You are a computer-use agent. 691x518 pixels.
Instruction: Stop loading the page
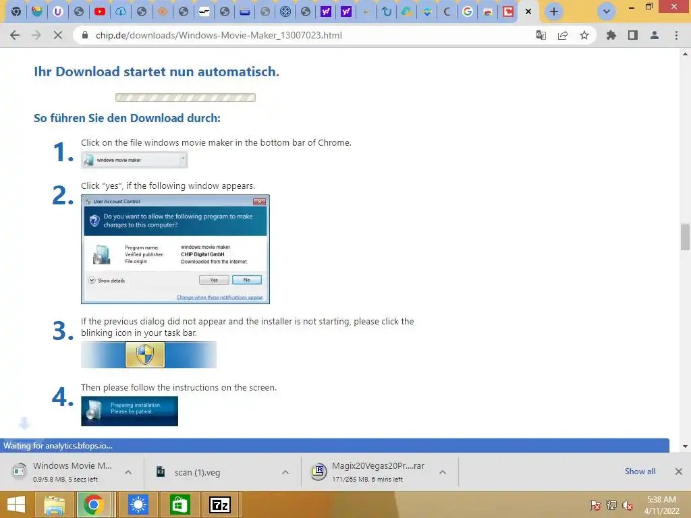click(x=58, y=35)
